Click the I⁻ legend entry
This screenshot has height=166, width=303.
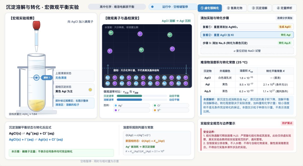[x=131, y=110]
